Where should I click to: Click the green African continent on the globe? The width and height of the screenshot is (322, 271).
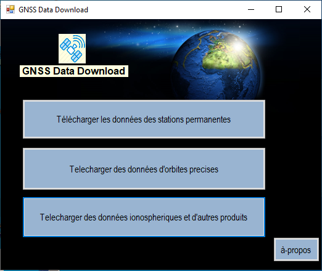223,60
